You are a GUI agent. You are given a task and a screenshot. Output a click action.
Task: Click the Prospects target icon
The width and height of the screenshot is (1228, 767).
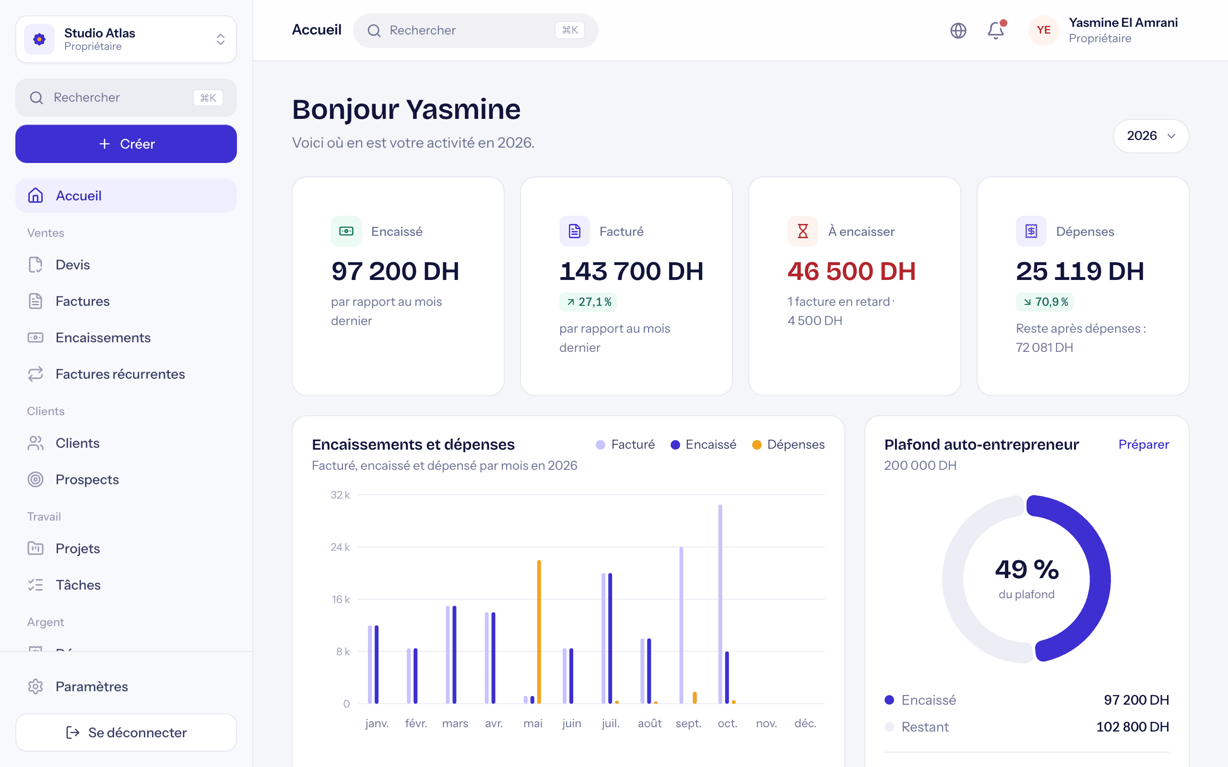35,479
